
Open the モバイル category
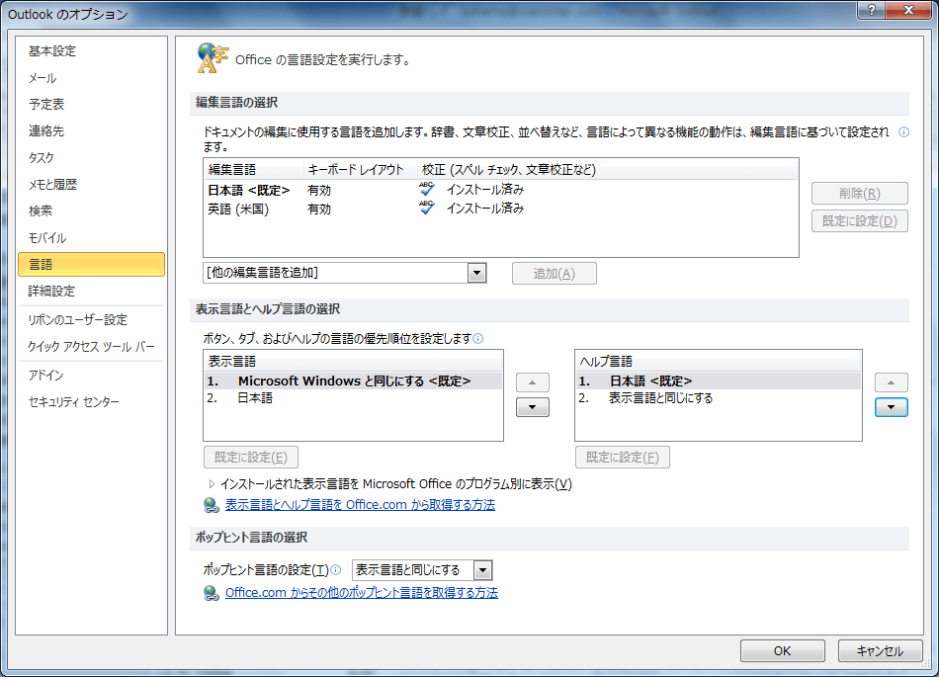[91, 237]
